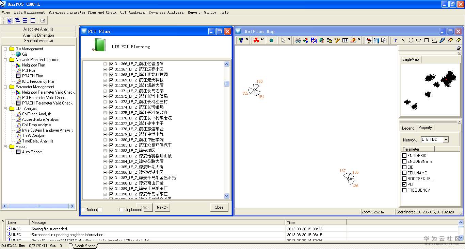The height and width of the screenshot is (249, 465).
Task: Toggle checkbox for 311382_LF_Z row
Action: (111, 151)
